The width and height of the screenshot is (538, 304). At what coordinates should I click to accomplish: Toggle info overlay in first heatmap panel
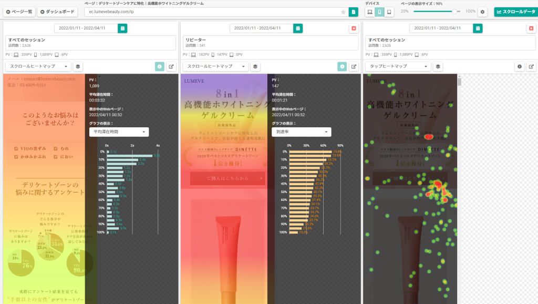coord(160,66)
